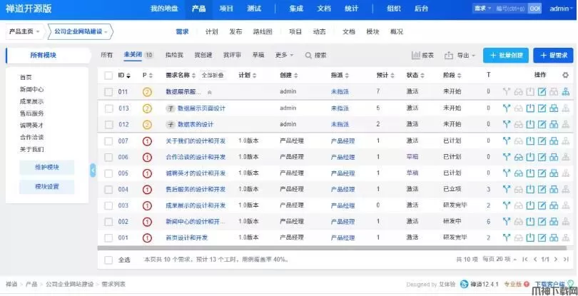Open the 导出 export dropdown

pyautogui.click(x=460, y=56)
